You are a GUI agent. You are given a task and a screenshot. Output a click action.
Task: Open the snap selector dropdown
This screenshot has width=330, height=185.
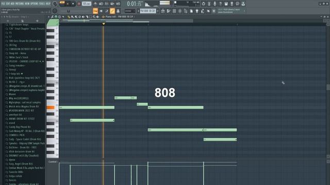point(130,11)
